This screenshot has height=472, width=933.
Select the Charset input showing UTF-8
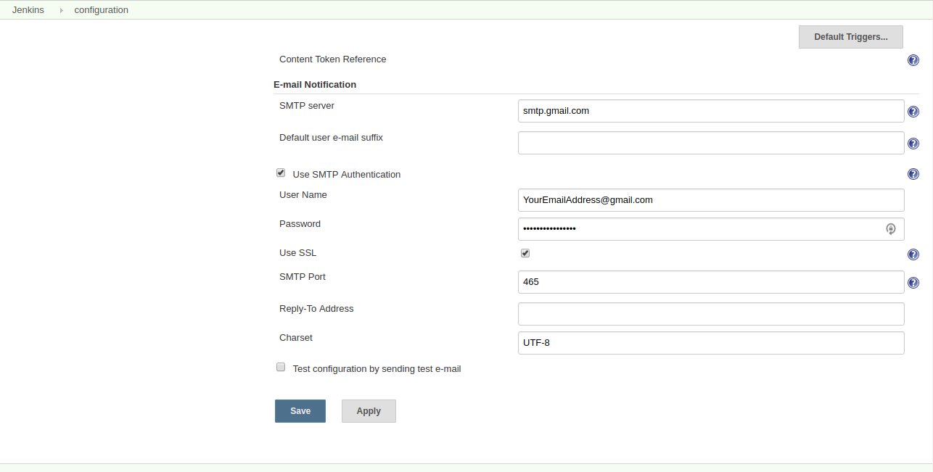point(711,342)
